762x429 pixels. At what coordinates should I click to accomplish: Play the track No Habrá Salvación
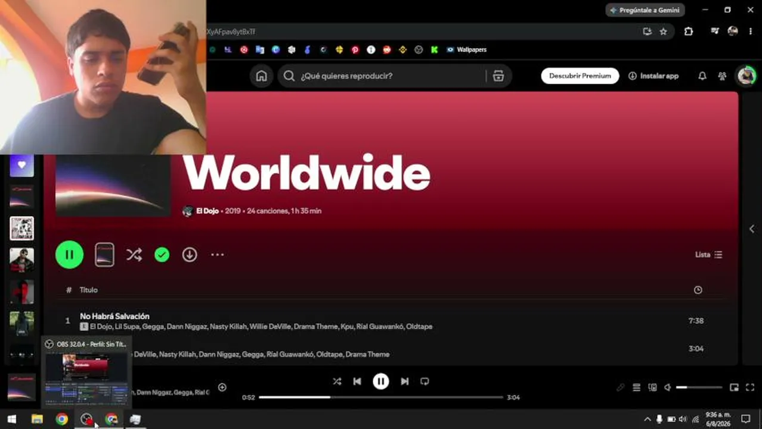(114, 316)
